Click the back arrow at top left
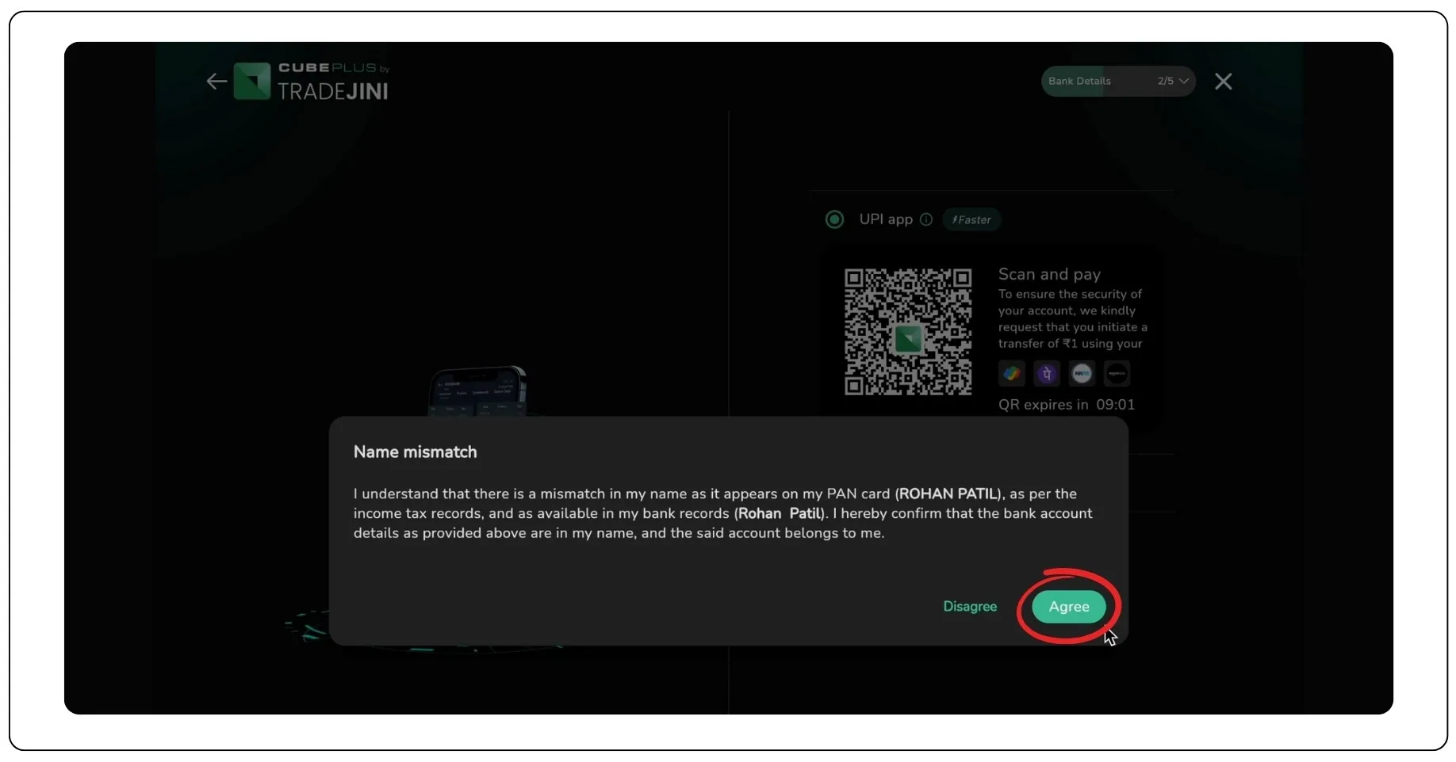 point(216,81)
